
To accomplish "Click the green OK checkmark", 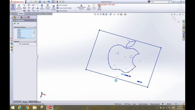I will tap(15, 24).
